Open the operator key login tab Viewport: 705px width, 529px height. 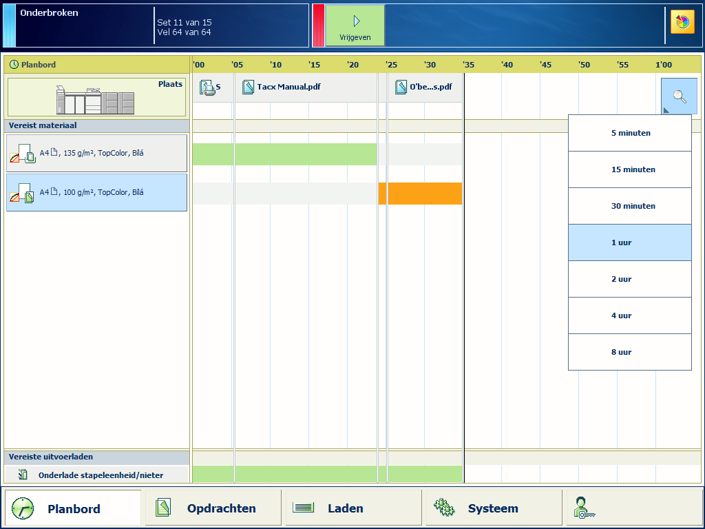633,508
